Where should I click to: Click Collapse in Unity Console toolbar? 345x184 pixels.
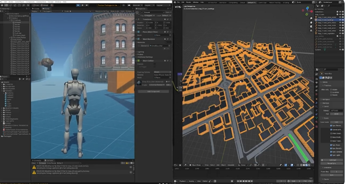(42, 163)
